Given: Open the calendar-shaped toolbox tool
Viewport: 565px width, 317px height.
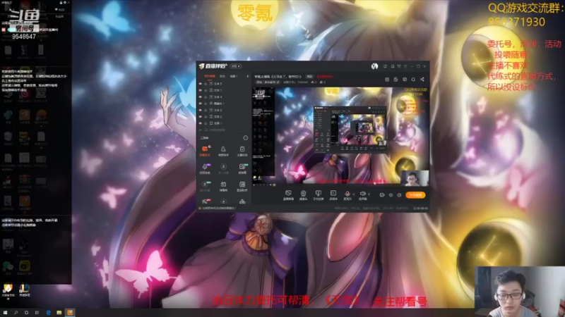Looking at the screenshot, I should 223,186.
